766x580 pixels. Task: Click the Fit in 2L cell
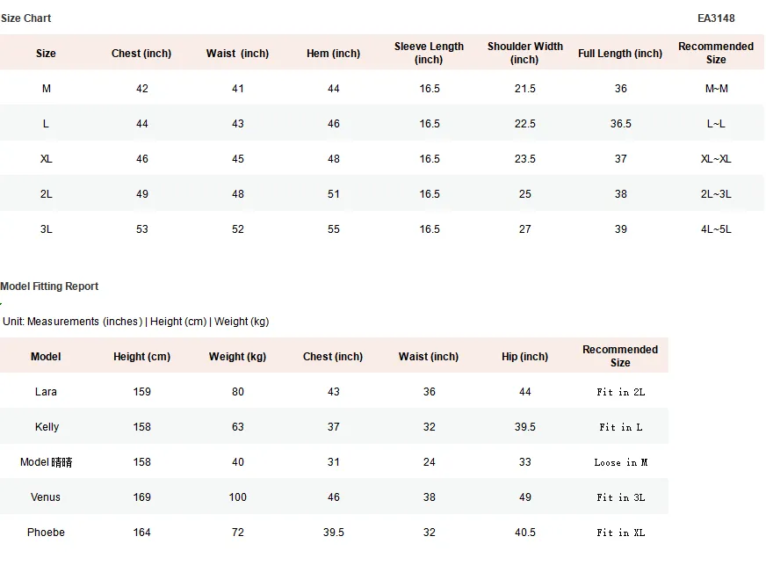(620, 392)
